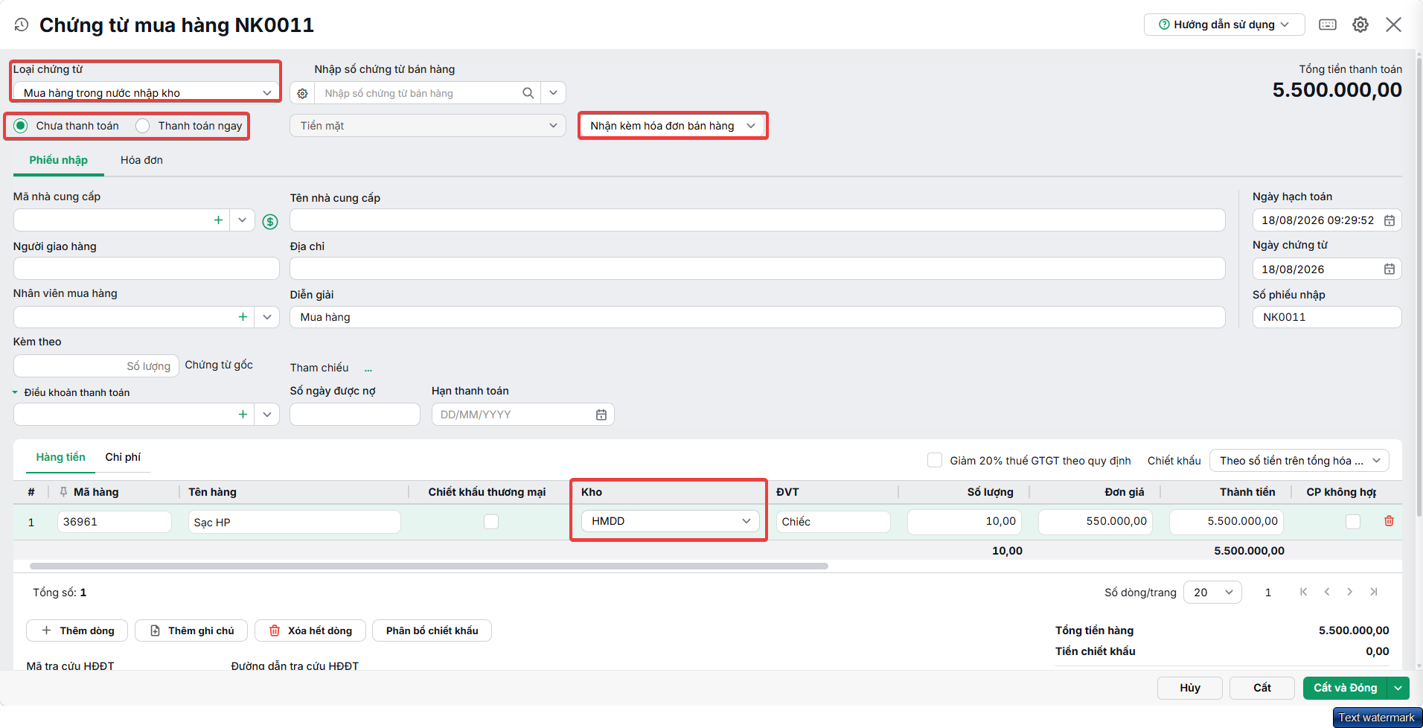The width and height of the screenshot is (1423, 728).
Task: Open the Cất và Đóng split-button arrow
Action: (x=1398, y=688)
